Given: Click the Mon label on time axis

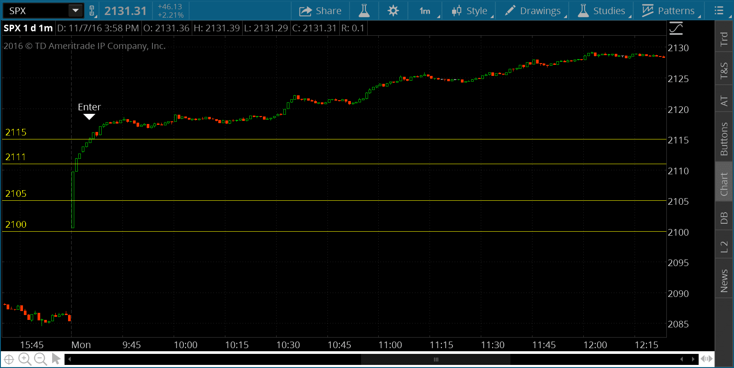Looking at the screenshot, I should (81, 345).
